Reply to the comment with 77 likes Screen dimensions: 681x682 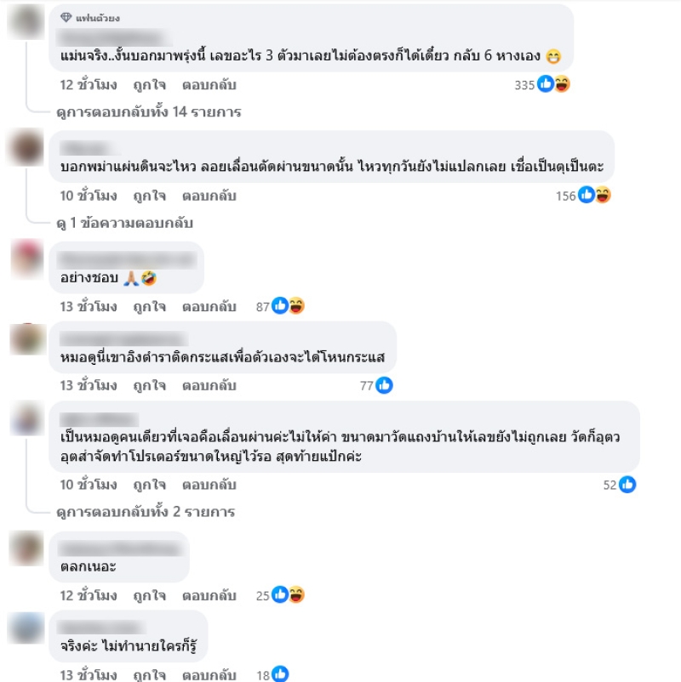coord(209,386)
